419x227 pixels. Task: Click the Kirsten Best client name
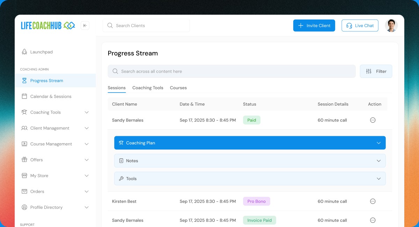[x=124, y=202]
